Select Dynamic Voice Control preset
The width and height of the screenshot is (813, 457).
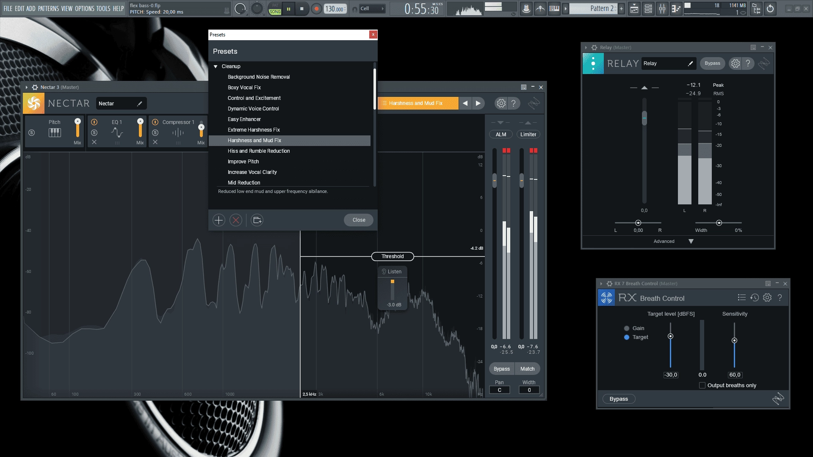click(x=289, y=109)
